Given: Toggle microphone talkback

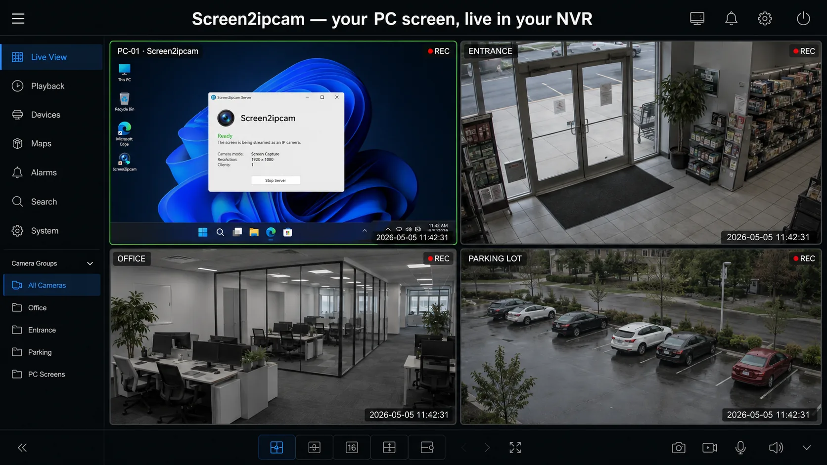Looking at the screenshot, I should pos(740,448).
